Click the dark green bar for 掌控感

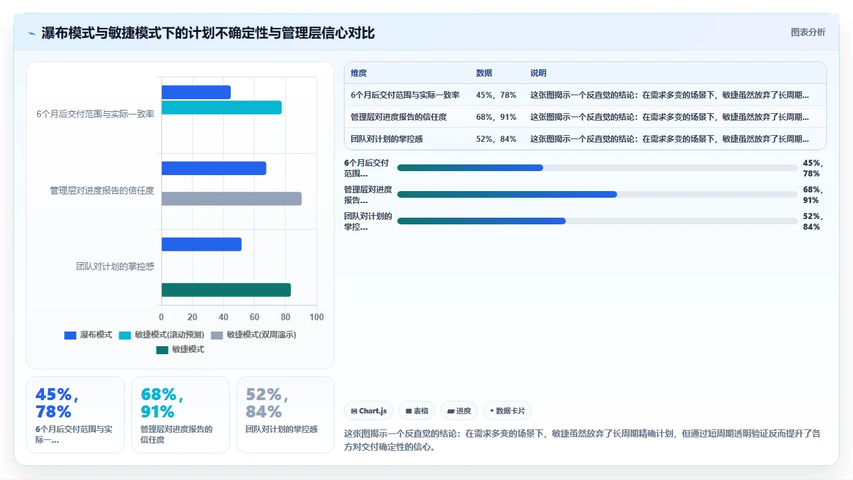[x=226, y=290]
